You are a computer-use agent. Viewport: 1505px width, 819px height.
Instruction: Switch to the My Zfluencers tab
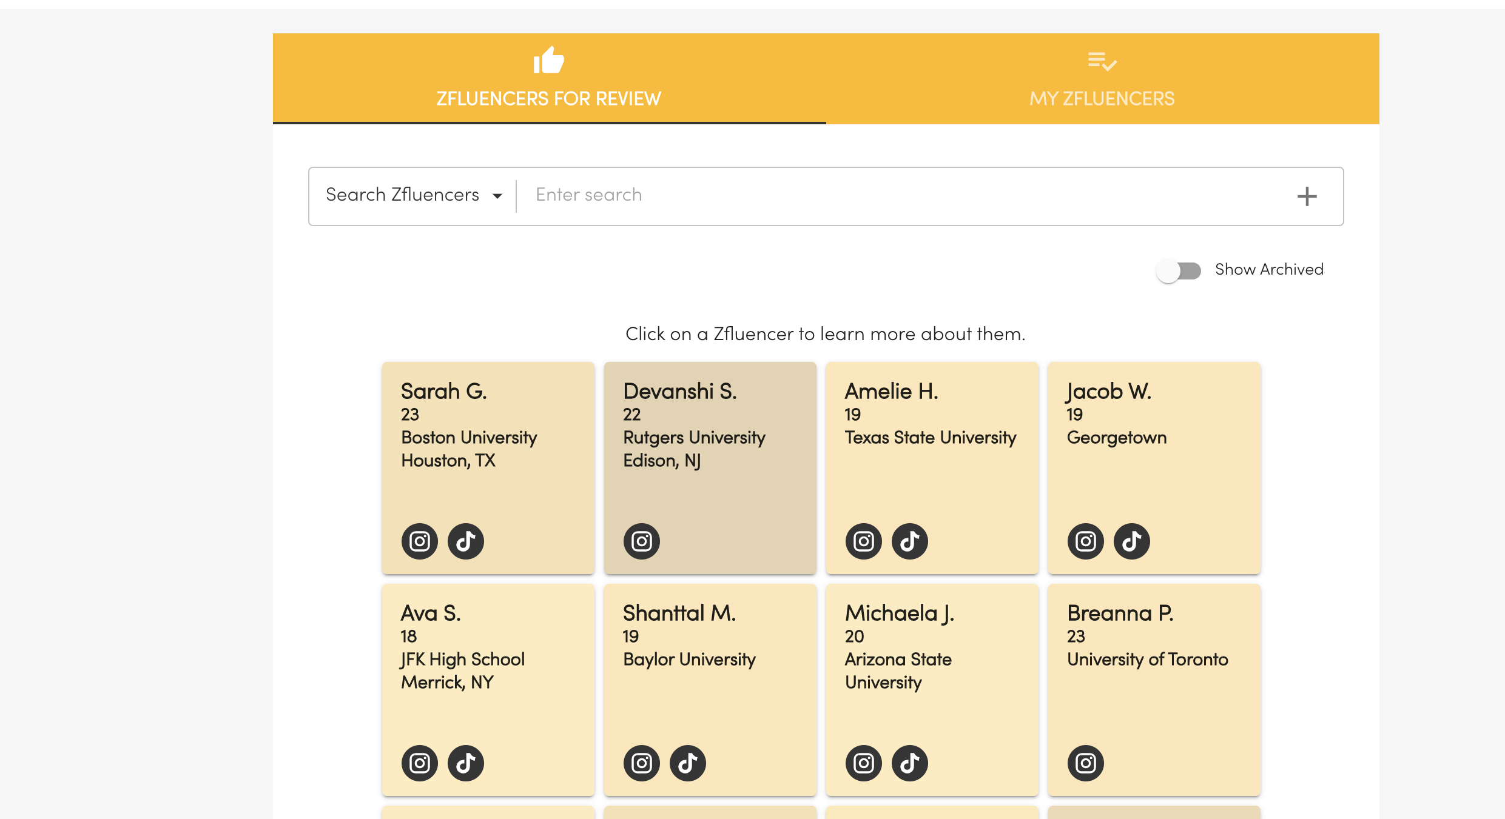click(1103, 79)
